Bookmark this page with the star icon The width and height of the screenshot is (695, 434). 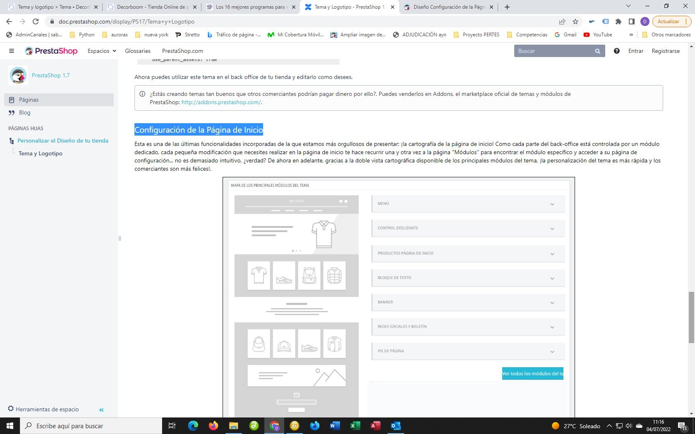coord(575,21)
